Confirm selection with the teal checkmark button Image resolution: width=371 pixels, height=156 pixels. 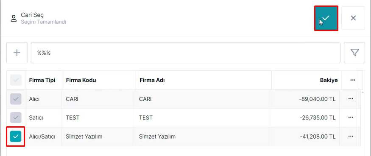coord(326,18)
